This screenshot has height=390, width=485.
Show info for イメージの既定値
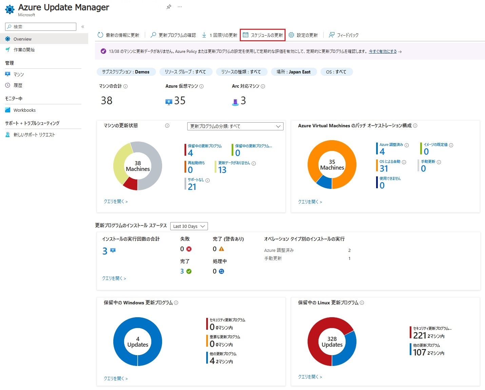(451, 145)
